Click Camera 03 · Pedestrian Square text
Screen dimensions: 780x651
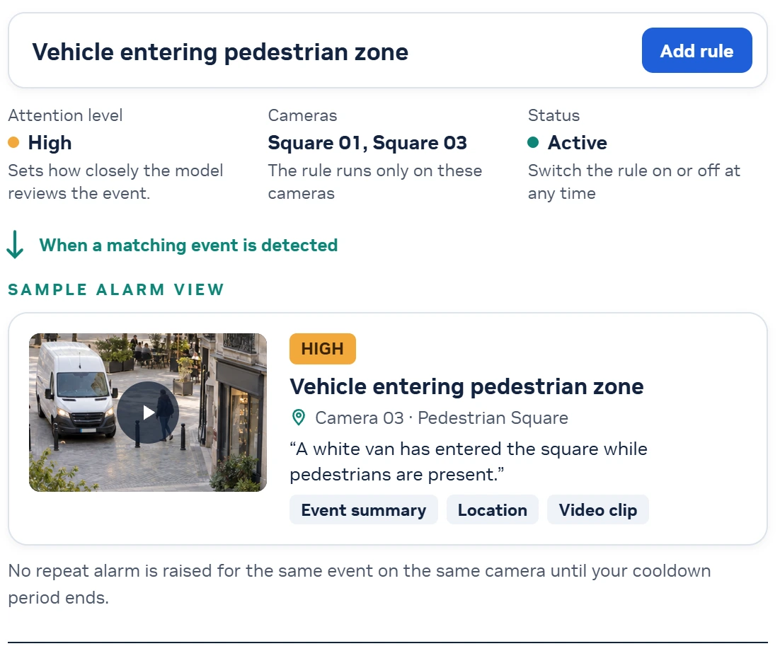441,417
